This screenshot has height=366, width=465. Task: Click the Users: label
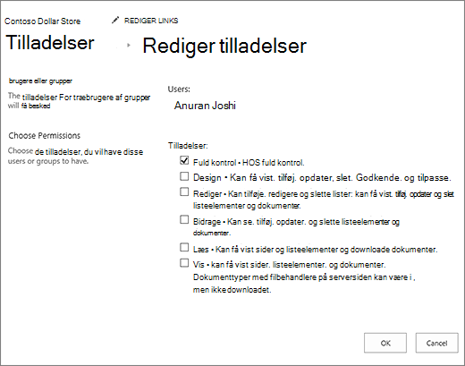pyautogui.click(x=179, y=89)
